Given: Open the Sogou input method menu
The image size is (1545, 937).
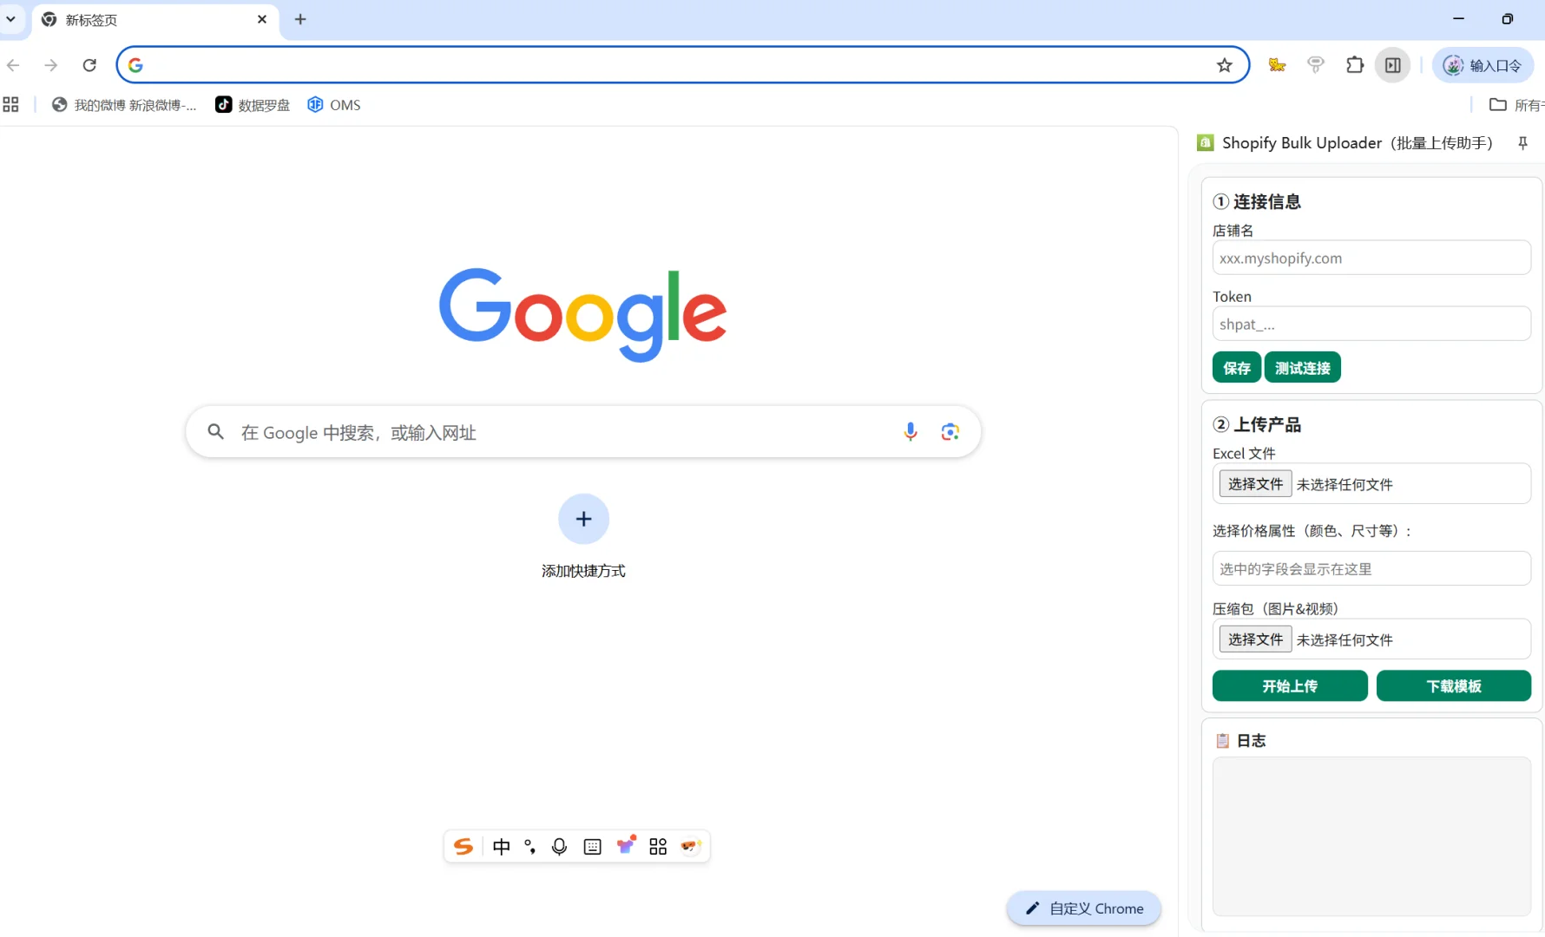Looking at the screenshot, I should [463, 846].
